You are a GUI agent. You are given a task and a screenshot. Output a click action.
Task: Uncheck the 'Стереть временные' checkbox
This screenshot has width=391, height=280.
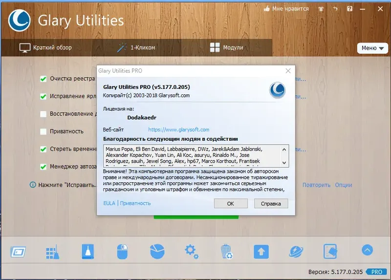[43, 149]
